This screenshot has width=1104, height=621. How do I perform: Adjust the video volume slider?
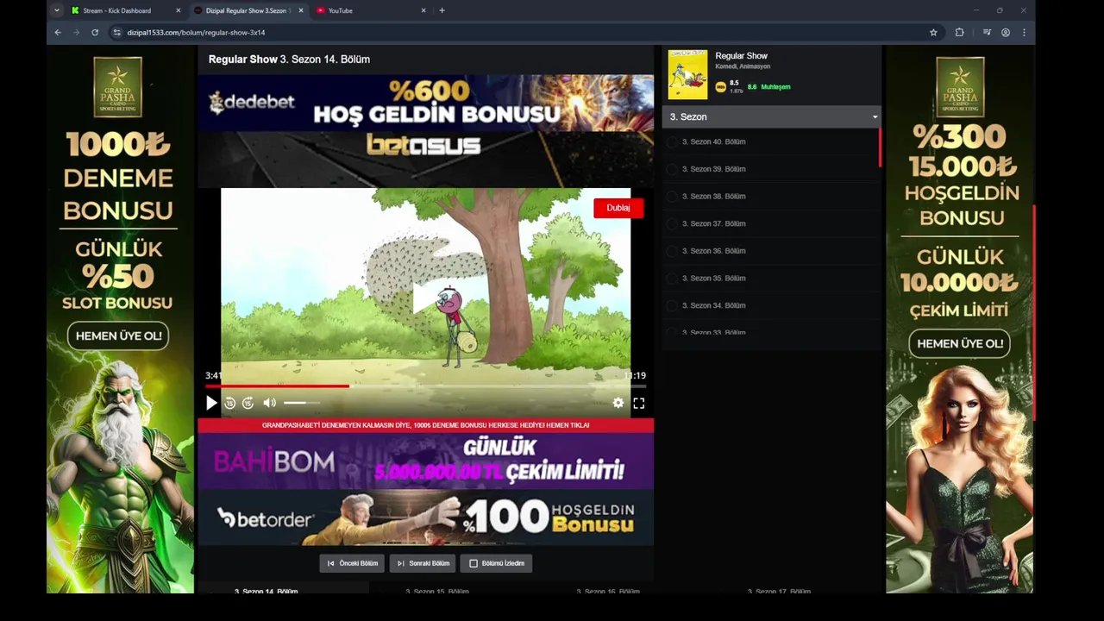[x=300, y=403]
